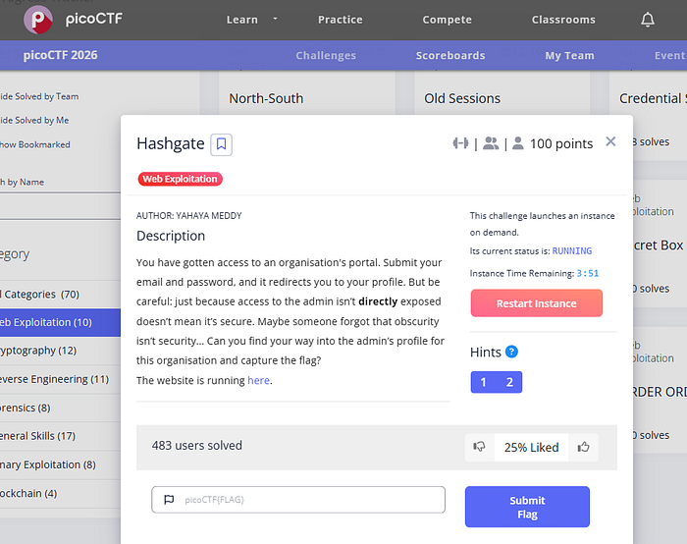This screenshot has height=544, width=687.
Task: Close the Hashgate challenge dialog
Action: pyautogui.click(x=610, y=141)
